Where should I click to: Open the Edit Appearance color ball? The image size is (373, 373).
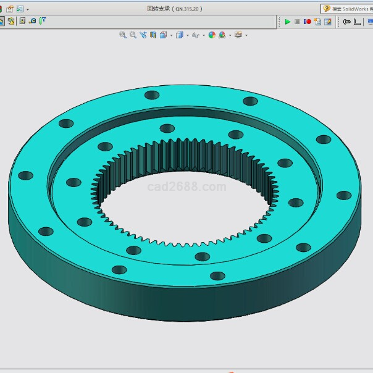pyautogui.click(x=212, y=35)
